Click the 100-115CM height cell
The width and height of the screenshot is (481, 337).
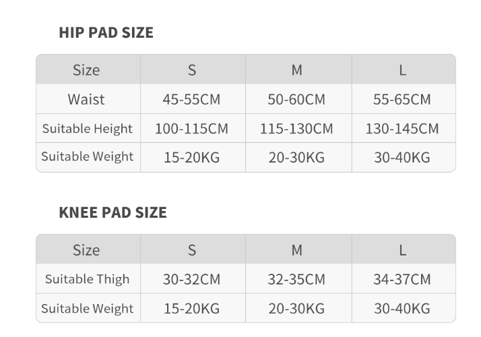click(x=191, y=129)
